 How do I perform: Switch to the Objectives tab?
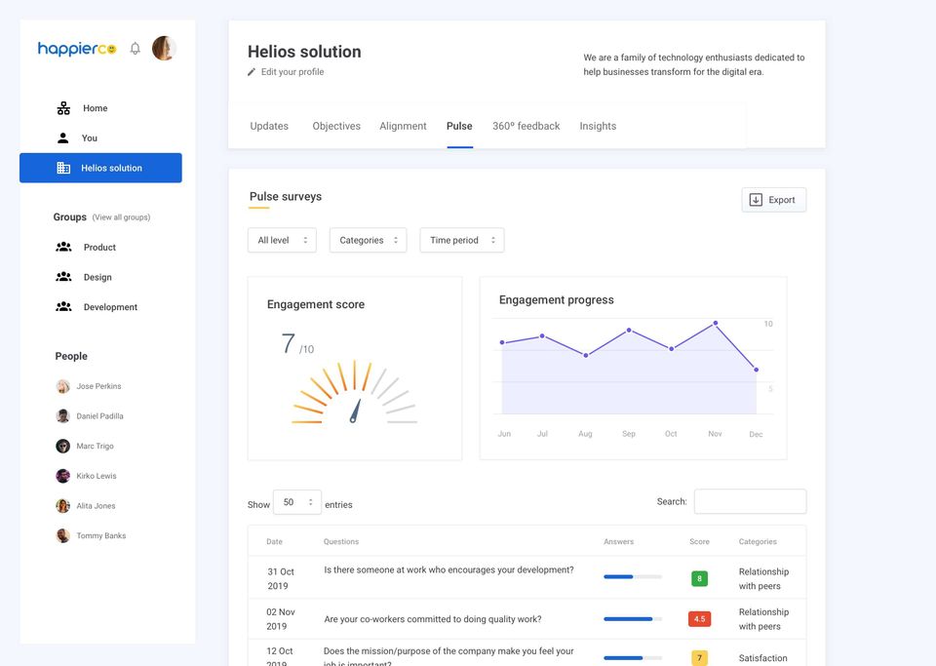(336, 126)
